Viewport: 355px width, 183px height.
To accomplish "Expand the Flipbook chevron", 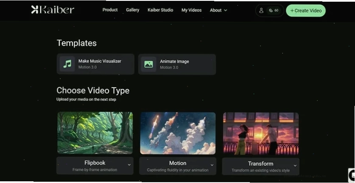I will 129,165.
